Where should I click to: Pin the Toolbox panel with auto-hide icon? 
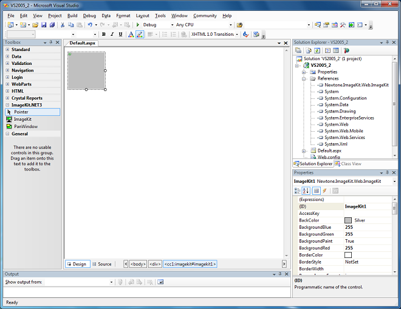pos(51,42)
